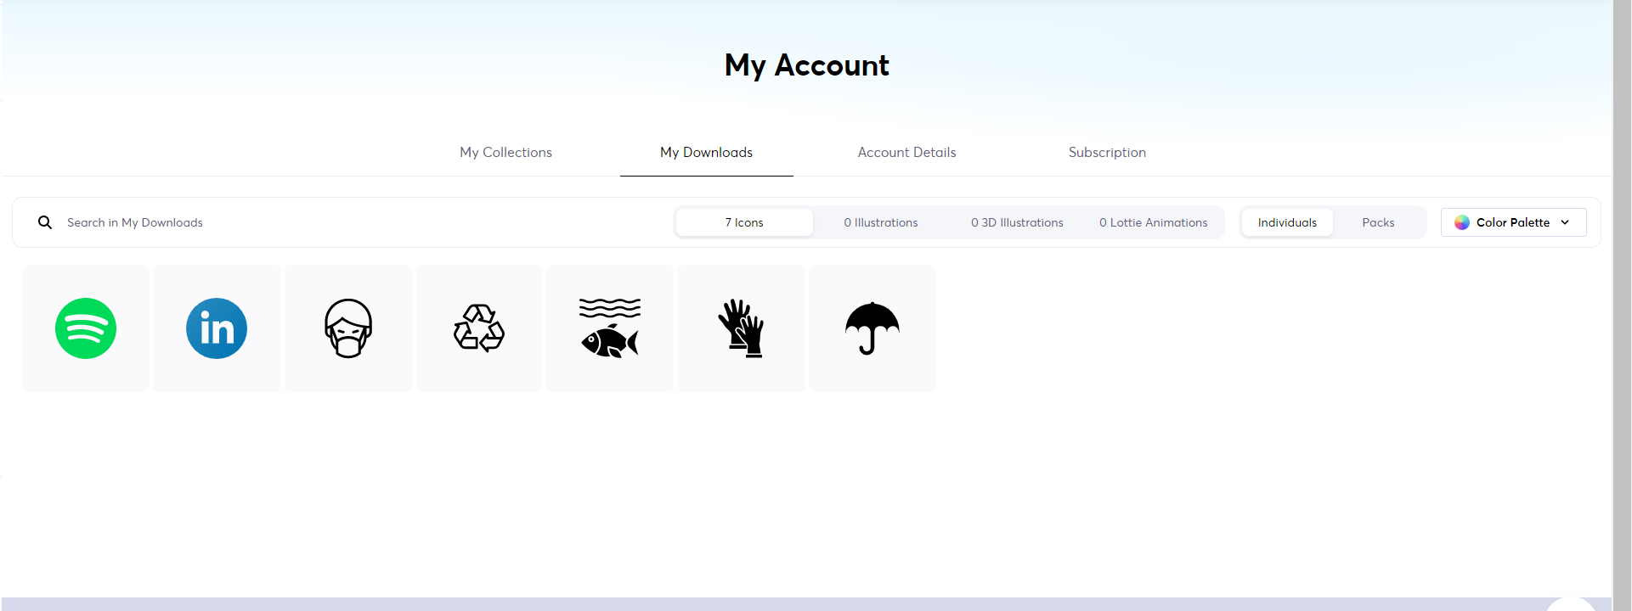Click the search magnifier icon
This screenshot has width=1632, height=611.
click(45, 222)
